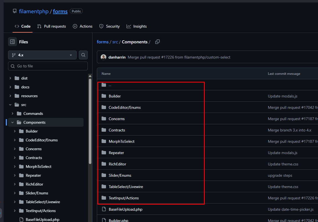Click the repository icon beside filamentphp
This screenshot has width=318, height=222.
click(x=15, y=11)
